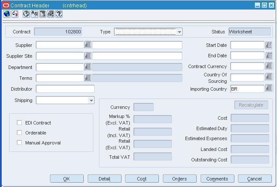Screen dimensions: 277x187
Task: Click the Cost button
Action: coord(142,179)
